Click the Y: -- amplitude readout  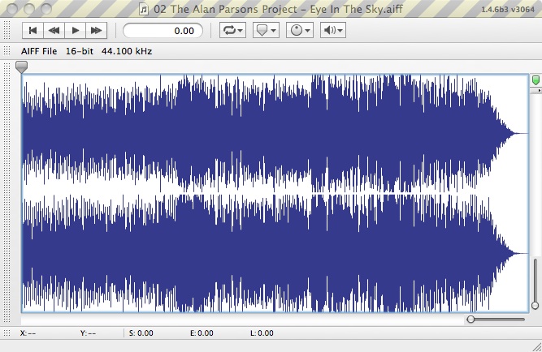click(88, 333)
